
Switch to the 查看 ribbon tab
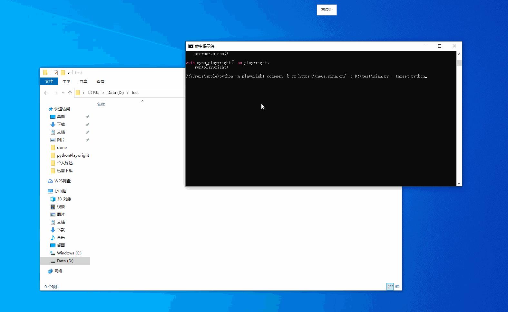101,81
